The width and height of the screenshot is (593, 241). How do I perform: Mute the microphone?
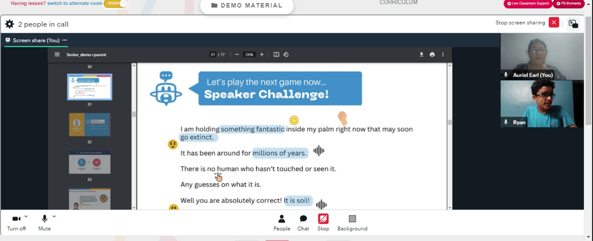point(44,223)
